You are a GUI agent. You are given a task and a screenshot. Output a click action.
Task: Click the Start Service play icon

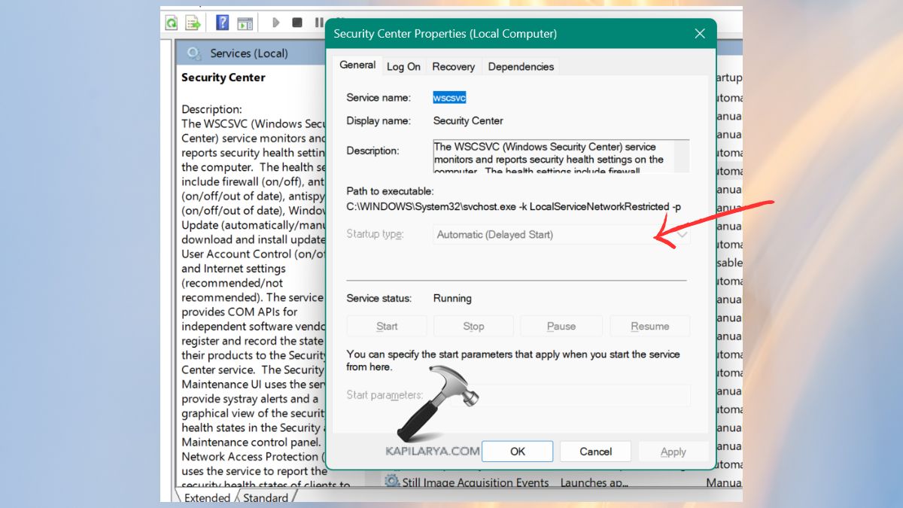point(275,22)
